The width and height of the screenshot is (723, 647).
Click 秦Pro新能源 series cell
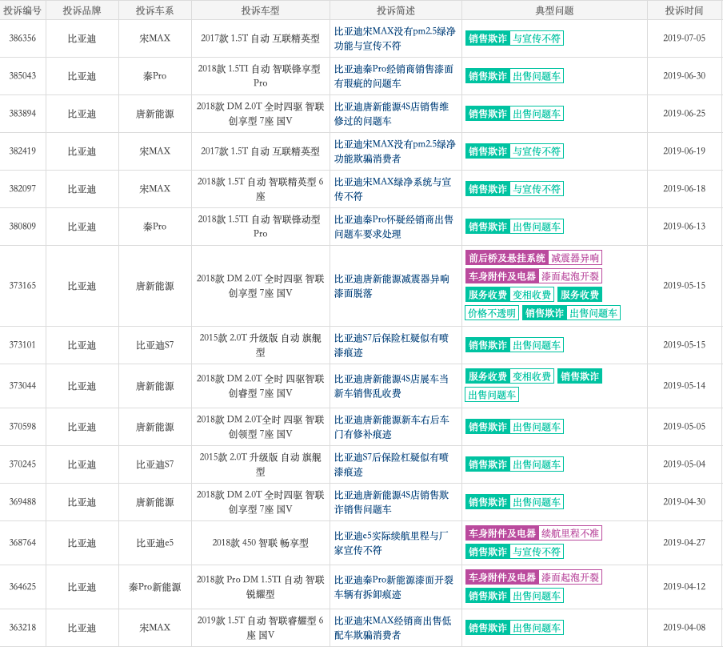[x=155, y=587]
